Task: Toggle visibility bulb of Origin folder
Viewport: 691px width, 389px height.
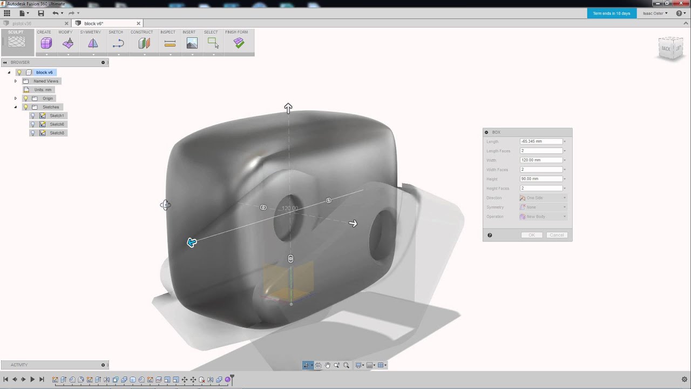Action: (x=25, y=98)
